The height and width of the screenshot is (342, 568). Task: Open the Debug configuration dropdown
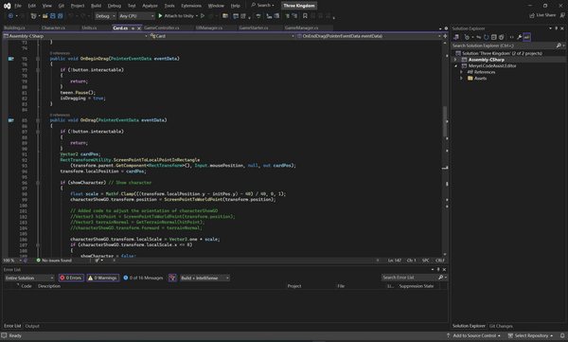coord(105,16)
